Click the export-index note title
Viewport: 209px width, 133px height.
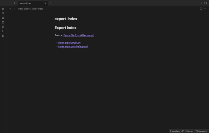(66, 19)
